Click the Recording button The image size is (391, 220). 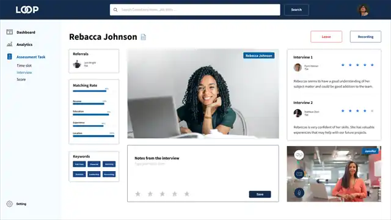tap(365, 37)
